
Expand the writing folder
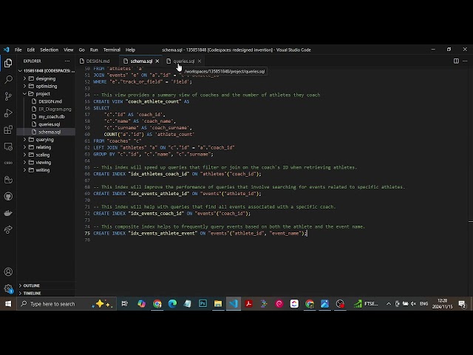click(46, 170)
